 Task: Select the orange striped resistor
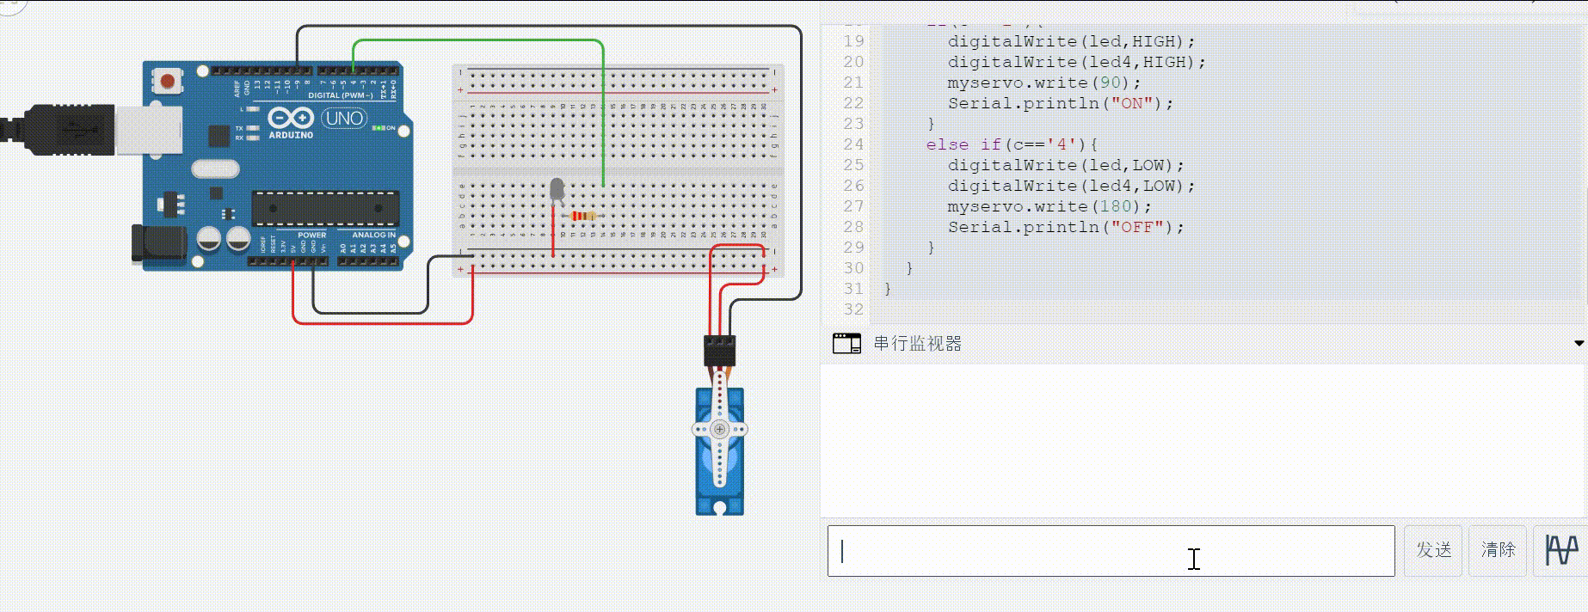click(582, 216)
